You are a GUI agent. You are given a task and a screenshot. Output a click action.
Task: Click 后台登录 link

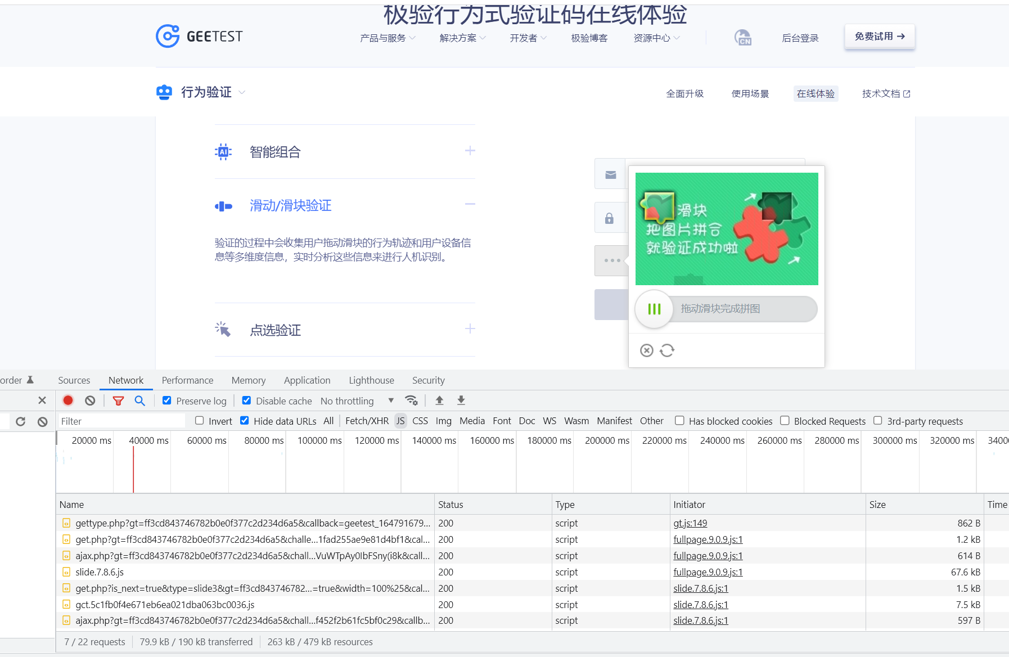800,38
